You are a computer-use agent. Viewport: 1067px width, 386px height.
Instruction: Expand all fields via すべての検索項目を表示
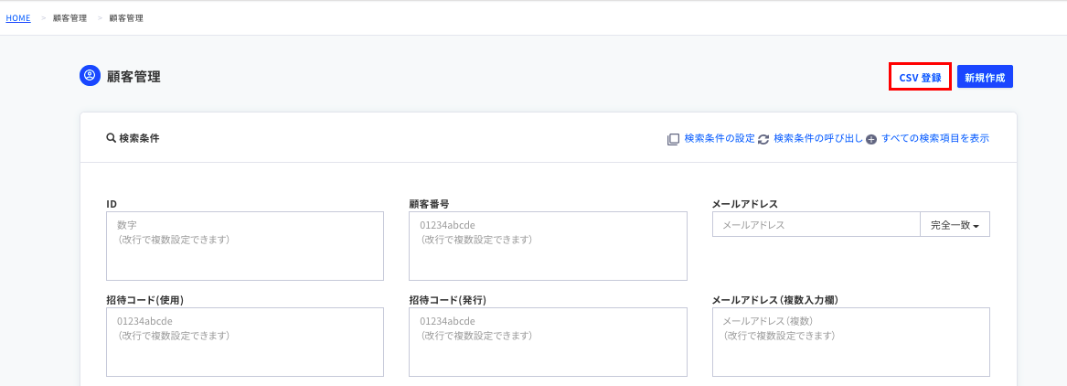point(934,138)
